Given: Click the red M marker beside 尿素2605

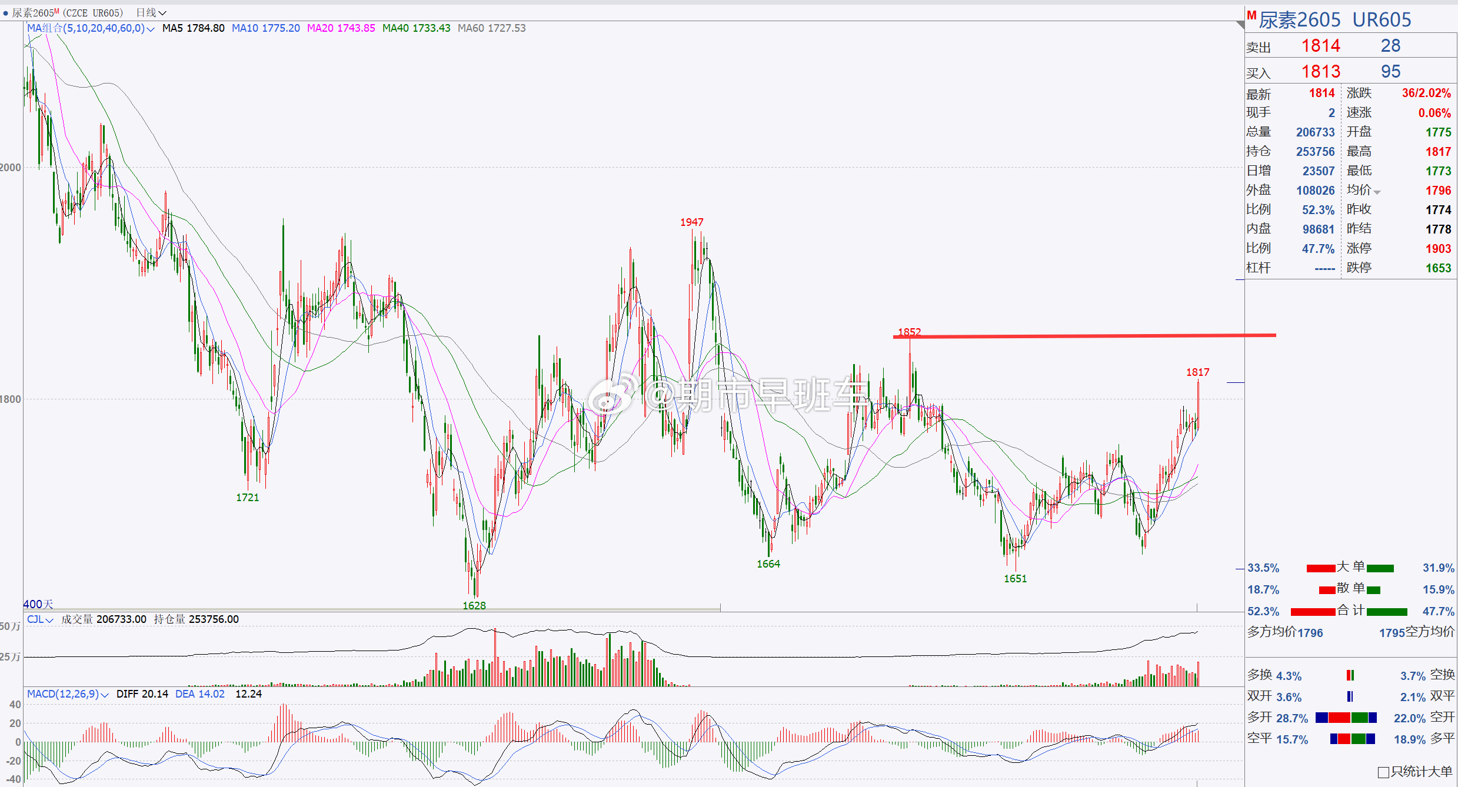Looking at the screenshot, I should pyautogui.click(x=1251, y=16).
